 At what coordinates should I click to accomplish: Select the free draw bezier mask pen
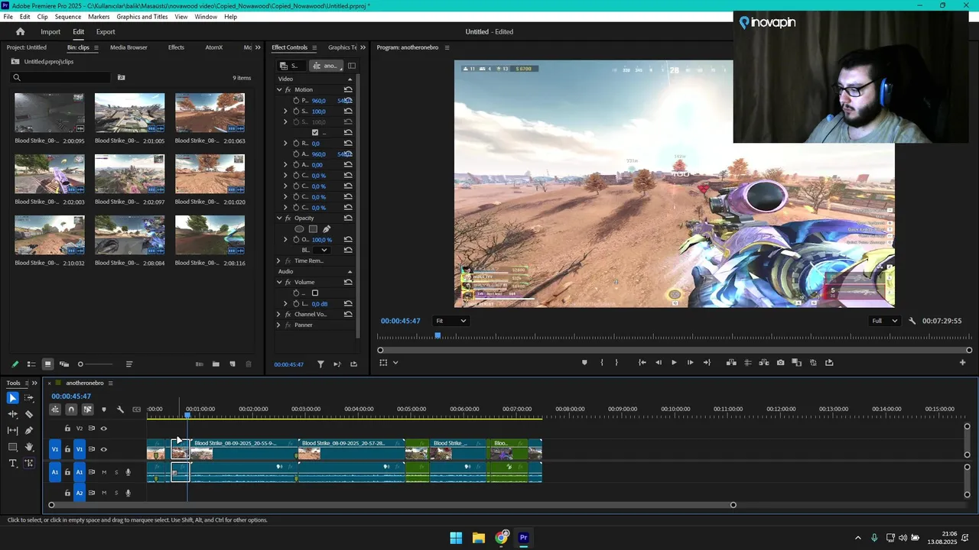point(327,229)
